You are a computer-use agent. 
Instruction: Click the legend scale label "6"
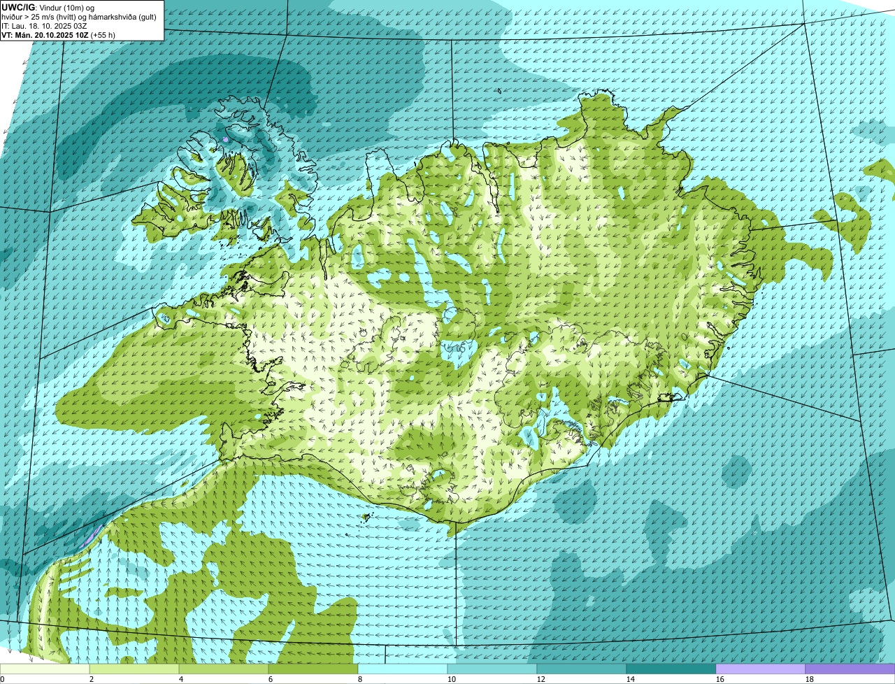(x=271, y=679)
